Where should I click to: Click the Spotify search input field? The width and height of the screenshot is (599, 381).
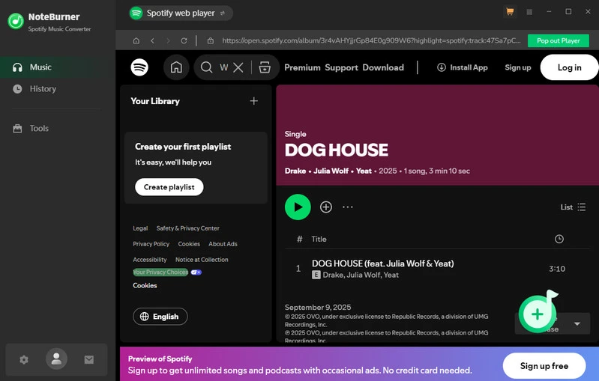(x=224, y=67)
